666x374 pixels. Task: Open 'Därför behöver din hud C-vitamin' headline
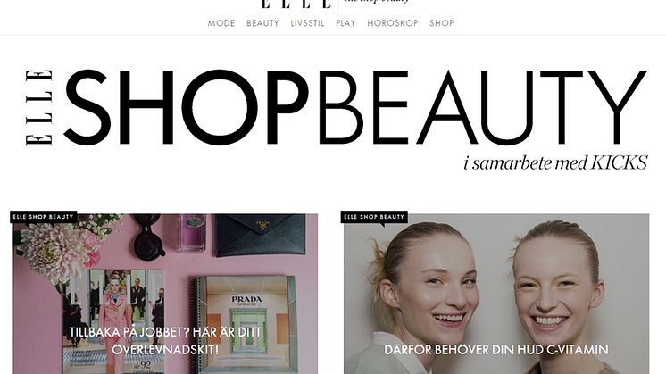[x=496, y=350]
